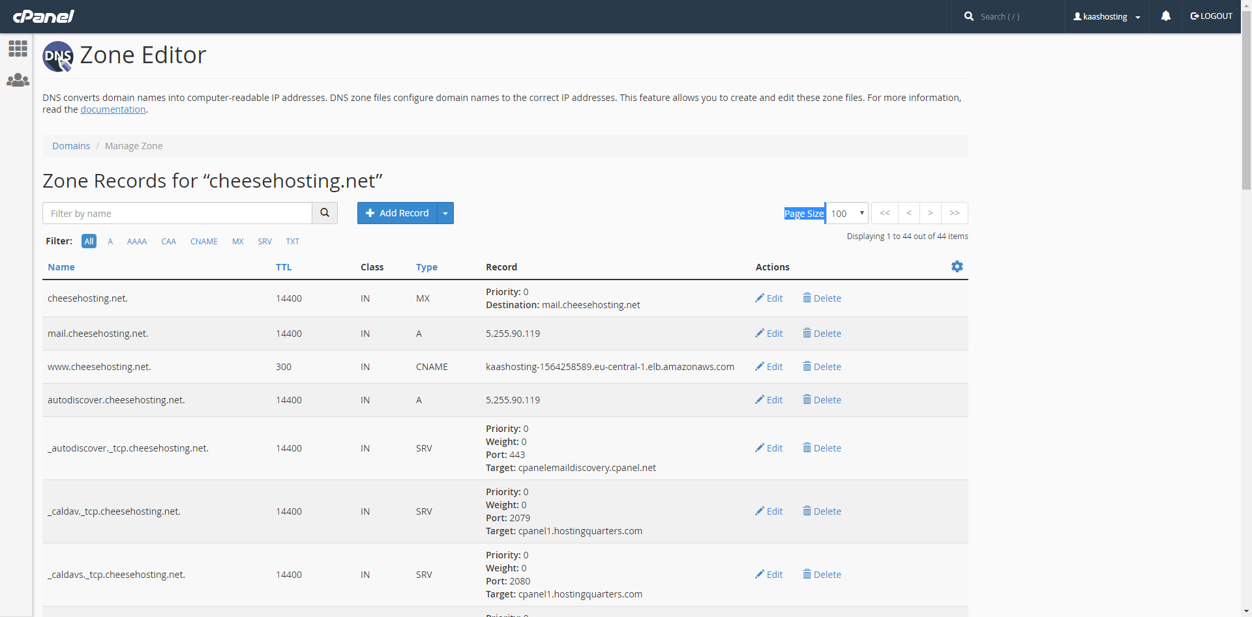The height and width of the screenshot is (617, 1252).
Task: Edit the cheesehosting.net MX record
Action: pyautogui.click(x=769, y=298)
